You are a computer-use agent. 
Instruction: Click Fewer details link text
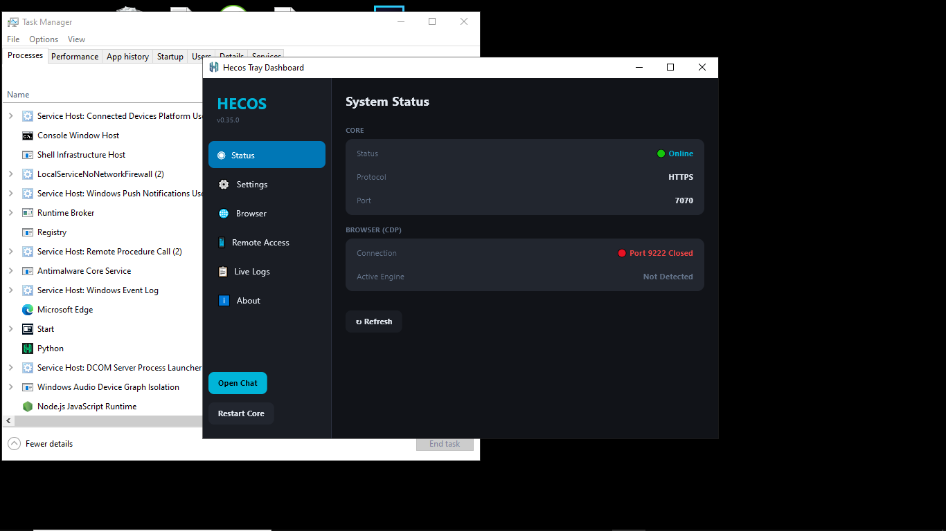click(x=49, y=444)
